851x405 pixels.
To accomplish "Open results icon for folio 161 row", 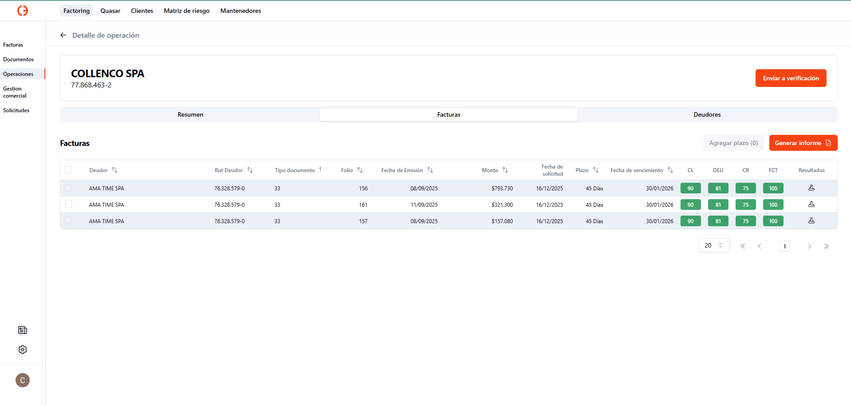I will click(x=811, y=204).
